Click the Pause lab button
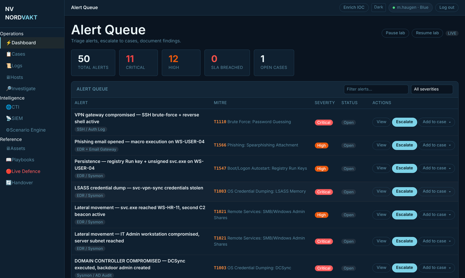Image resolution: width=465 pixels, height=278 pixels. [395, 33]
